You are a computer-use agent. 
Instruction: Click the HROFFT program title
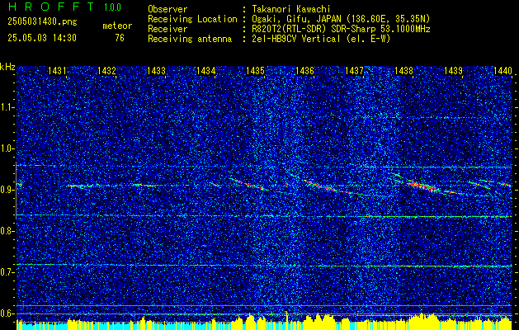coord(51,7)
